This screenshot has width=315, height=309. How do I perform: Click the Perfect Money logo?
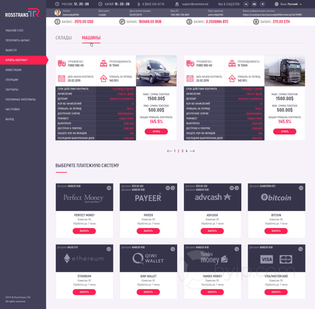coord(83,198)
